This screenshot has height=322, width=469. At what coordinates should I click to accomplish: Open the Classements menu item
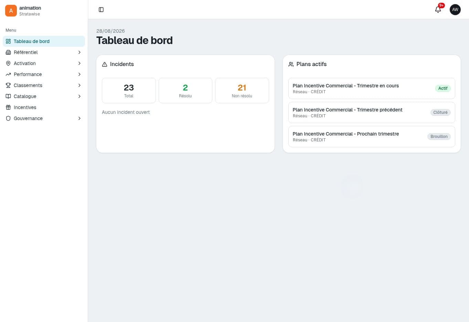click(44, 85)
